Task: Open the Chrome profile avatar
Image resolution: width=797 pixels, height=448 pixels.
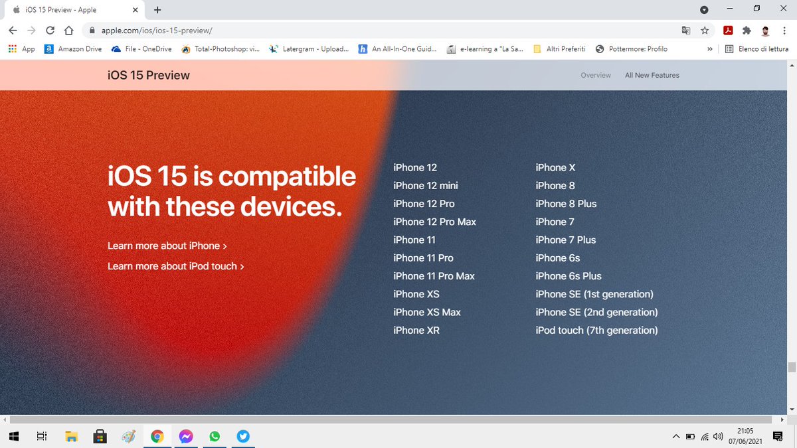Action: click(x=765, y=31)
